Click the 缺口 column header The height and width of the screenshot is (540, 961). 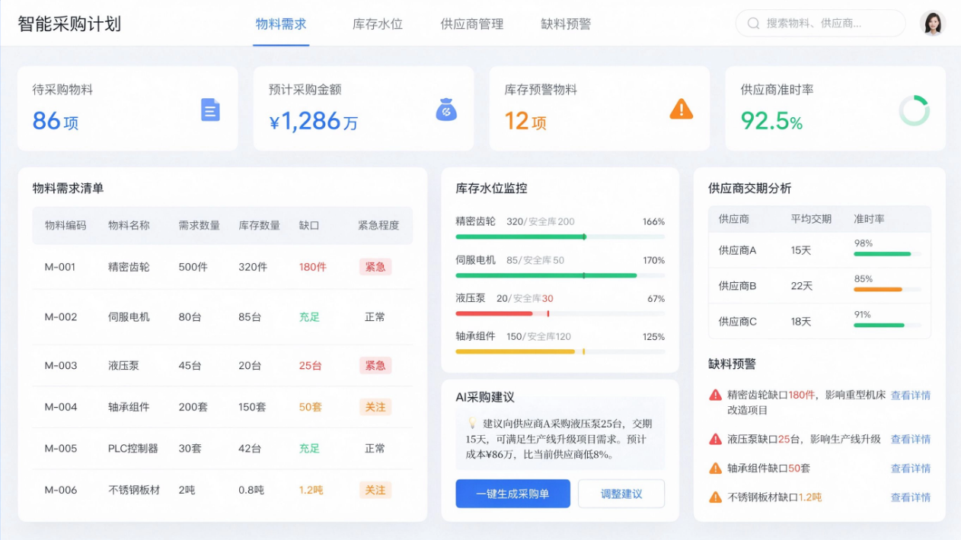(309, 225)
